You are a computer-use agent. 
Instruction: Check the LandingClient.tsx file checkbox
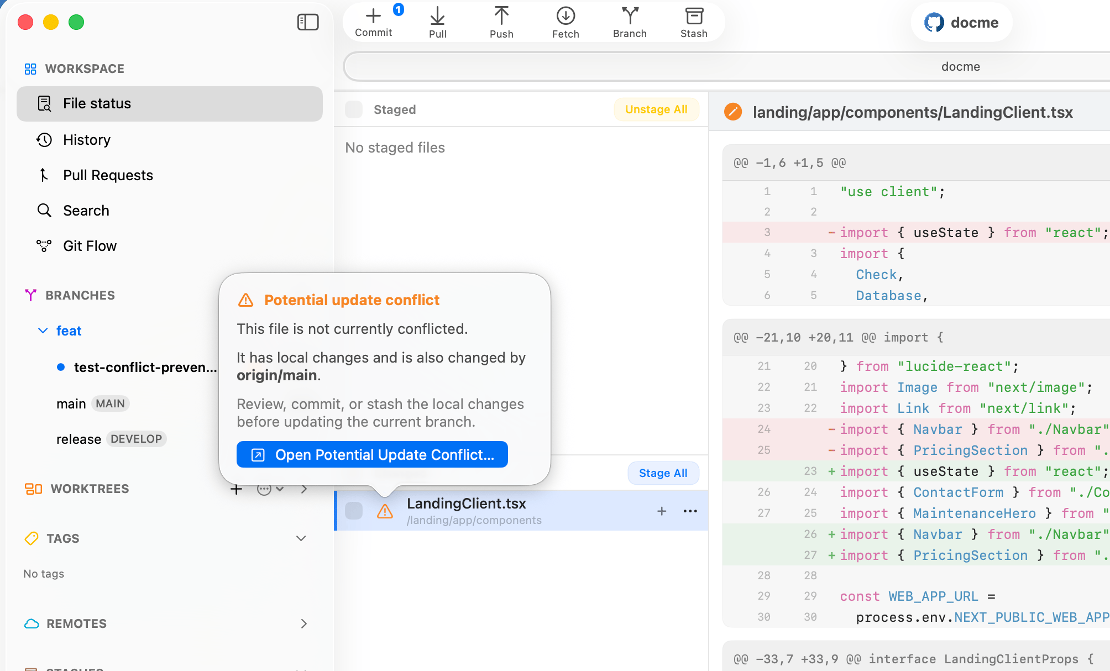click(354, 511)
